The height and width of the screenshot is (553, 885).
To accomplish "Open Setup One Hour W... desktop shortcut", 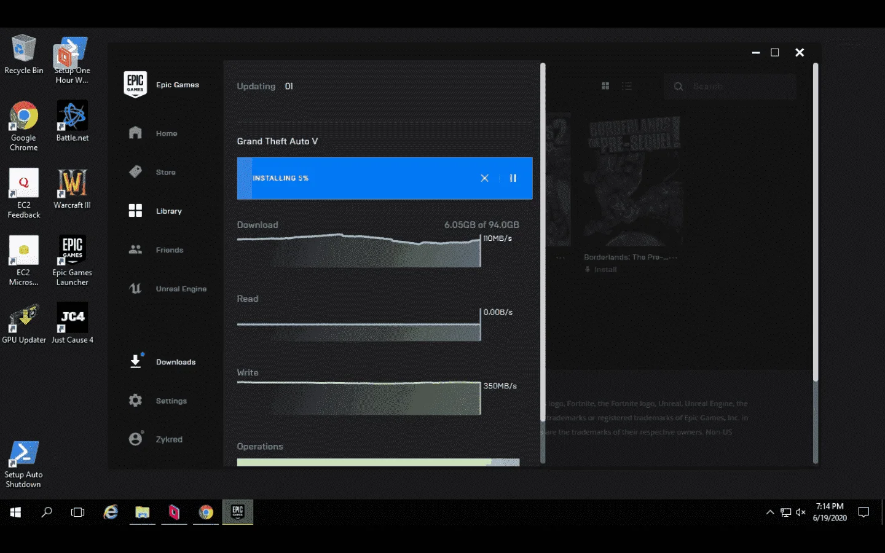I will coord(73,60).
